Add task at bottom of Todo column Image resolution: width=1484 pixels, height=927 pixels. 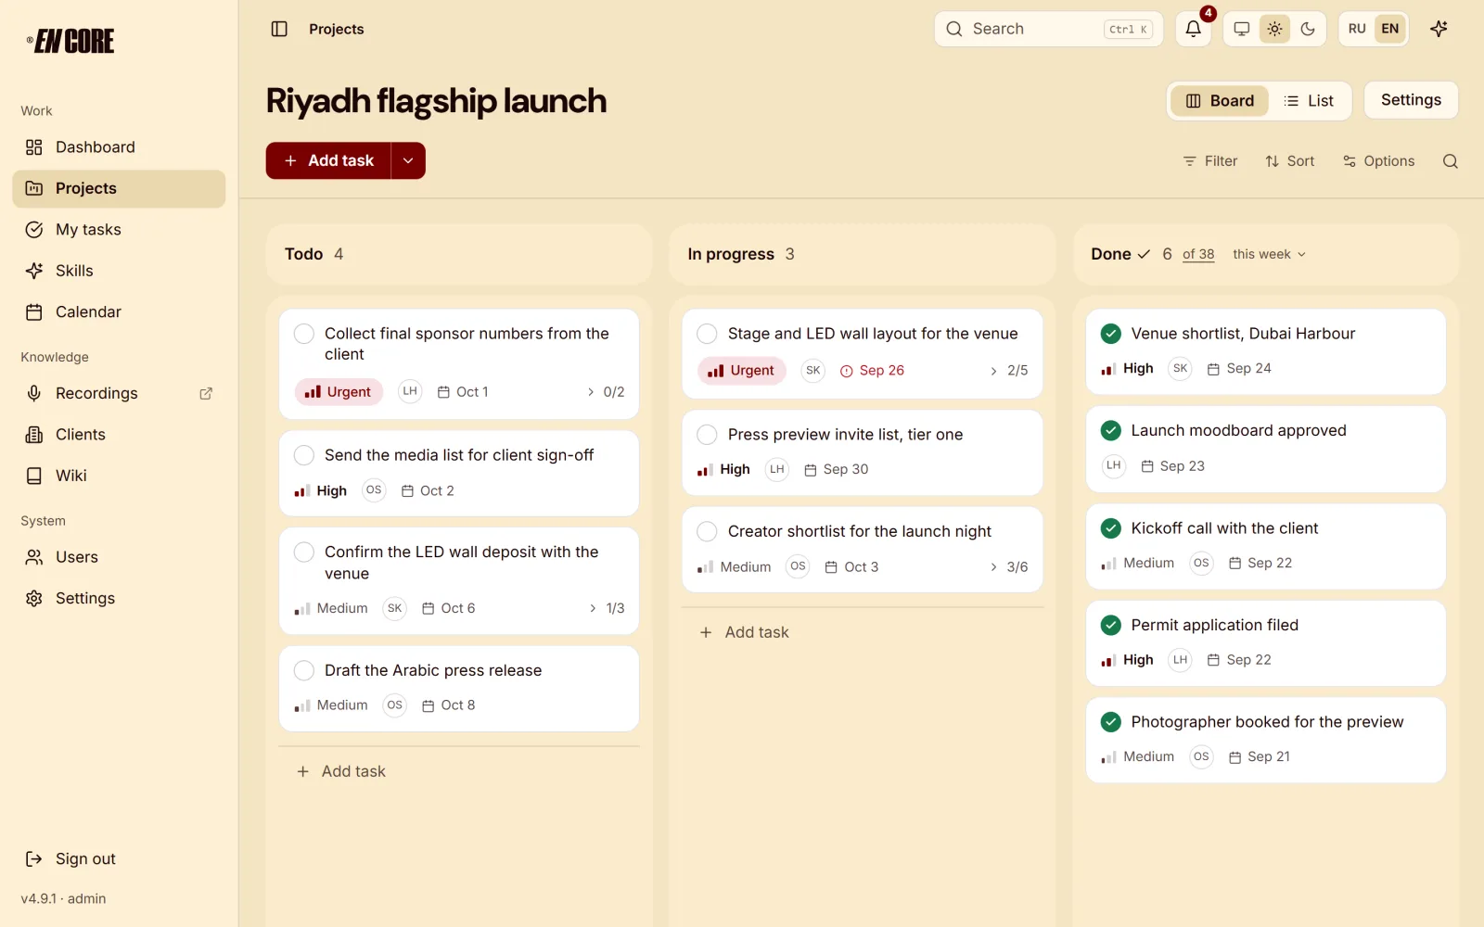[341, 771]
